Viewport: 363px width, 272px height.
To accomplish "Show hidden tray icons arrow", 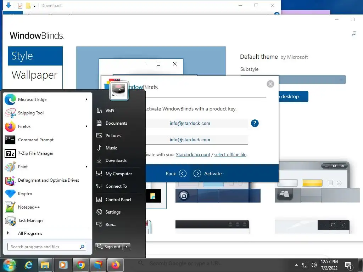I will tap(296, 265).
